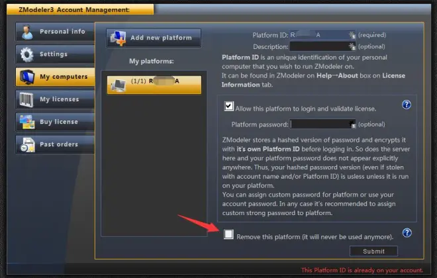Image resolution: width=437 pixels, height=278 pixels.
Task: Click the My licenses barcode icon
Action: 26,100
